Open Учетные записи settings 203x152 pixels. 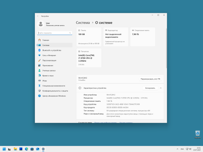tap(54, 71)
